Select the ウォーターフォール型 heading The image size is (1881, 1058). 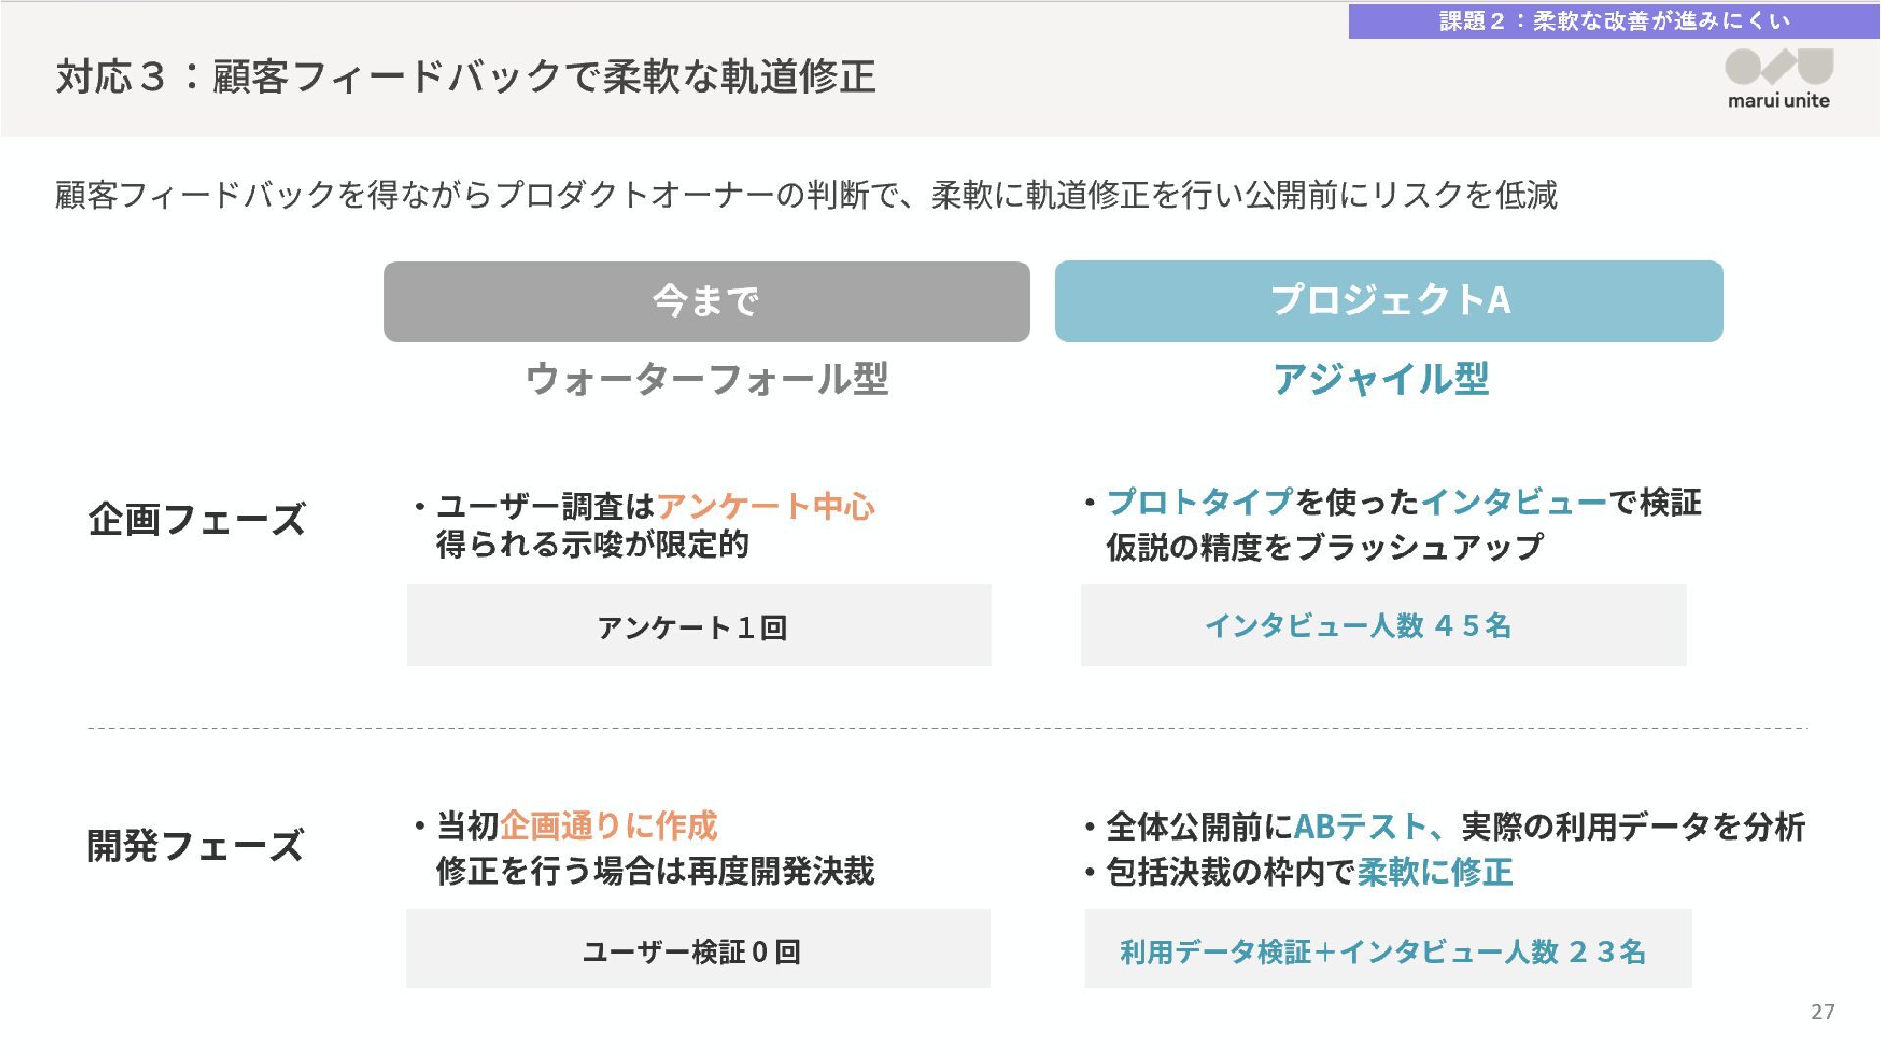(706, 379)
